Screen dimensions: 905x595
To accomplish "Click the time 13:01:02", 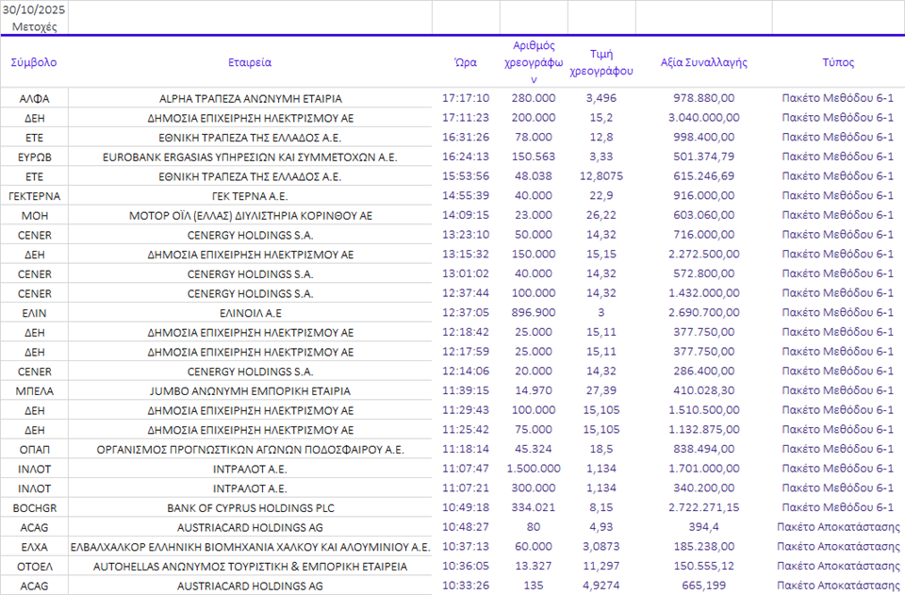I will click(x=465, y=273).
